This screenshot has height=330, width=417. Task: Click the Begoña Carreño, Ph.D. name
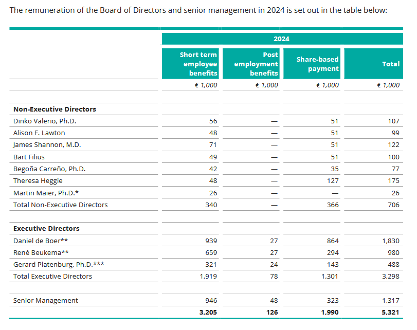[49, 169]
